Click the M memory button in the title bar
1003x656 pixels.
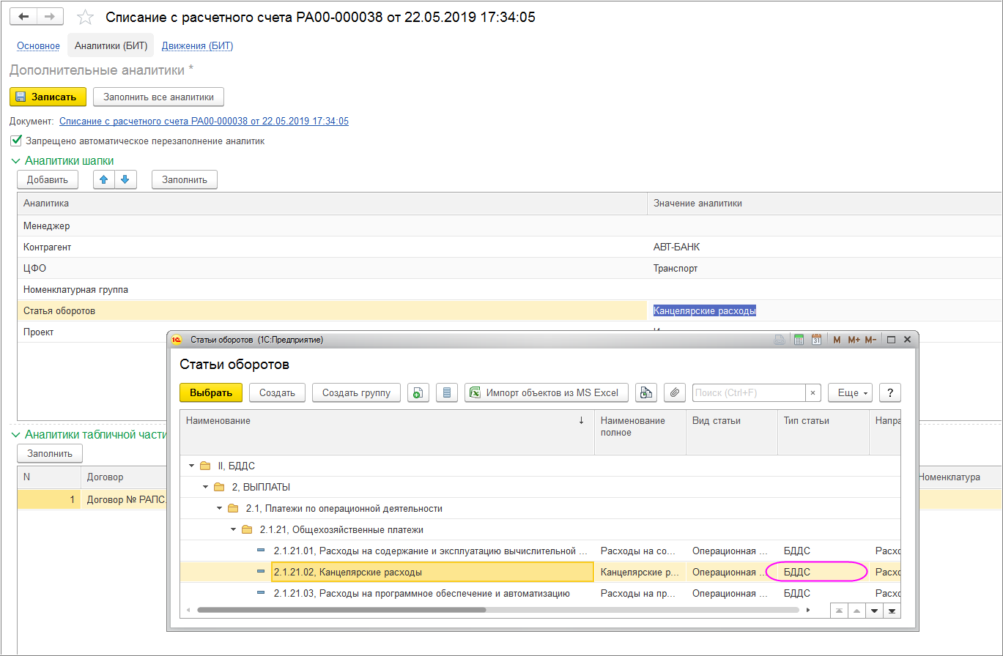click(x=837, y=340)
